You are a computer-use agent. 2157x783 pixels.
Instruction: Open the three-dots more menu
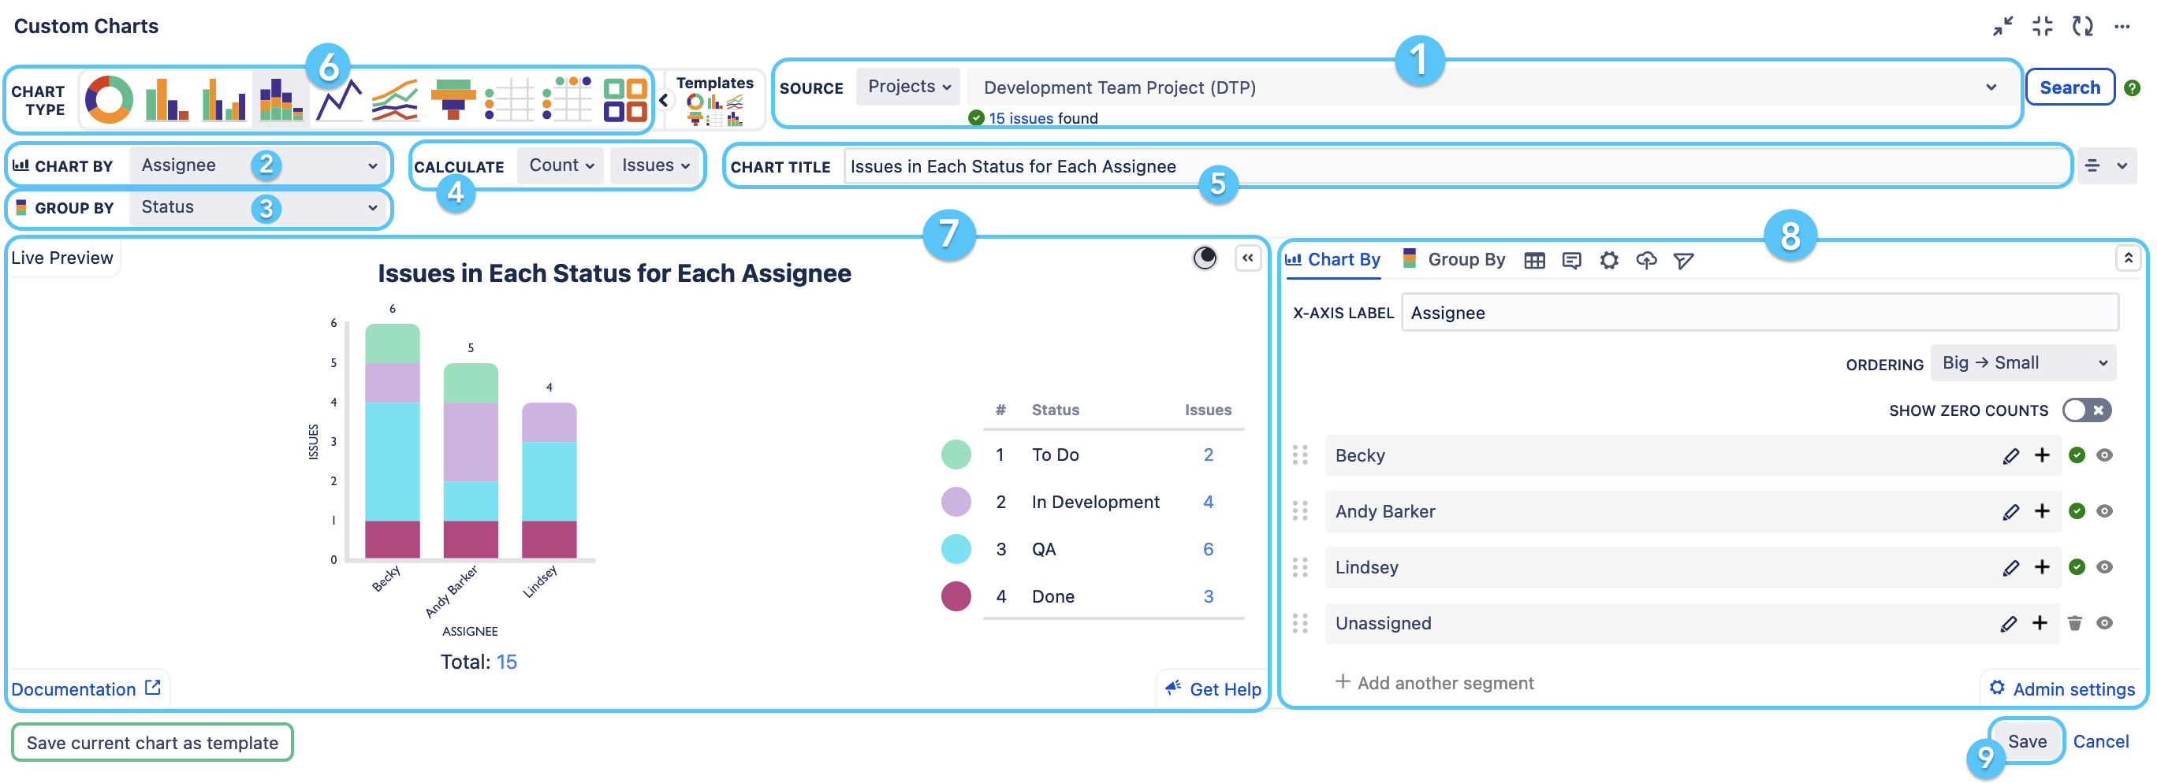pos(2122,26)
